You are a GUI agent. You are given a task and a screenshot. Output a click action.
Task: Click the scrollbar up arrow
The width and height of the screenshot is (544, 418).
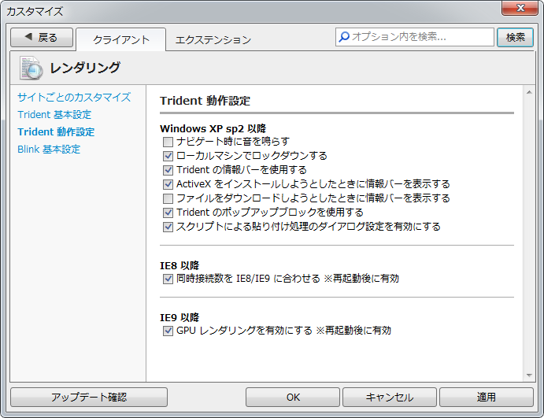coord(529,92)
